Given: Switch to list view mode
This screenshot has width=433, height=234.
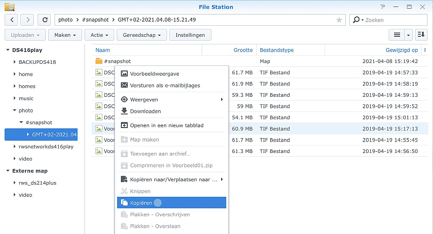Looking at the screenshot, I should [397, 35].
